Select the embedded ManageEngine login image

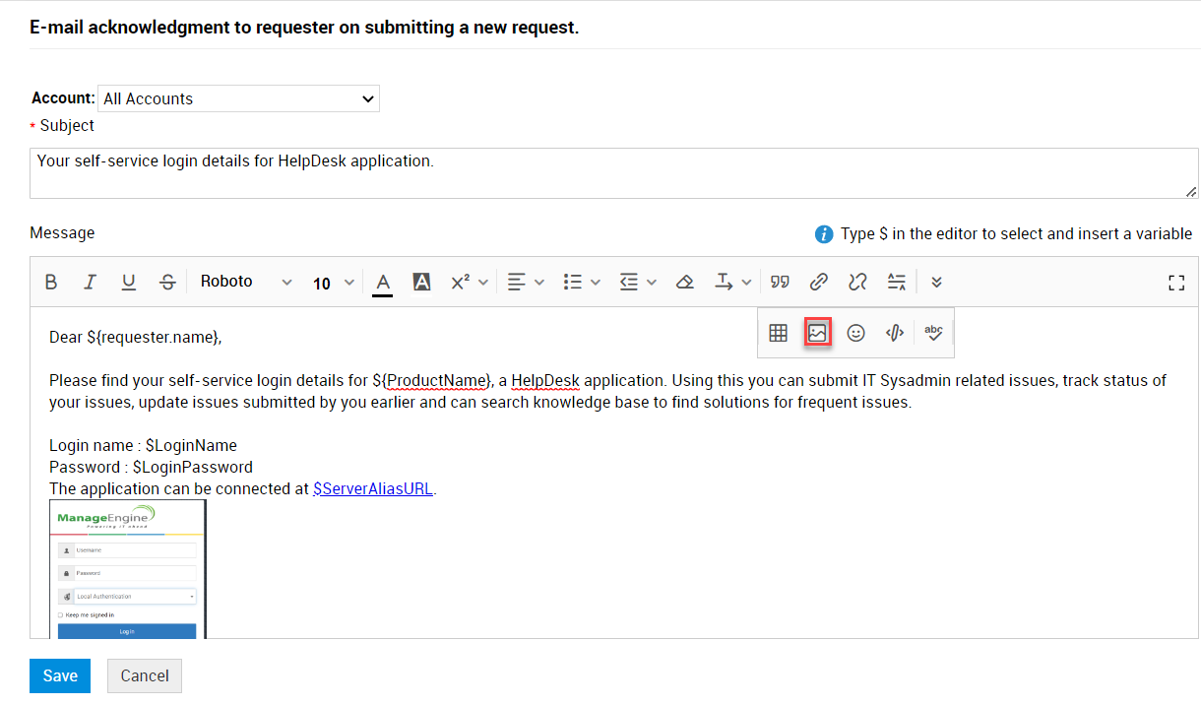[x=128, y=569]
